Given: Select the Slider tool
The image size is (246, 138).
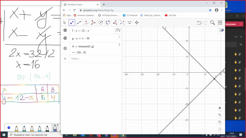Looking at the screenshot, I should tap(130, 23).
